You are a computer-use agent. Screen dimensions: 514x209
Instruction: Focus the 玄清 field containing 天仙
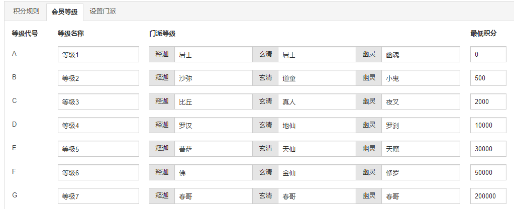[x=317, y=149]
